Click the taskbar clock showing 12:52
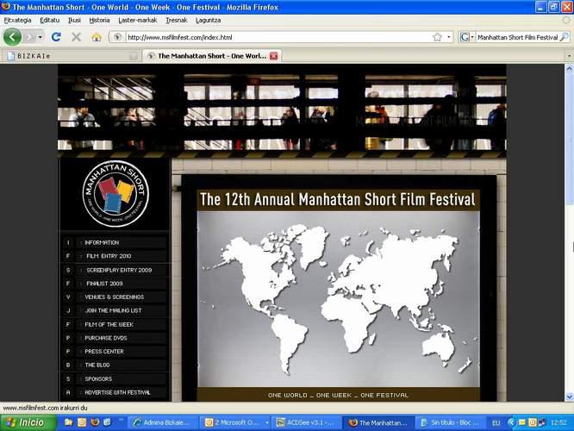This screenshot has height=431, width=574. point(558,423)
